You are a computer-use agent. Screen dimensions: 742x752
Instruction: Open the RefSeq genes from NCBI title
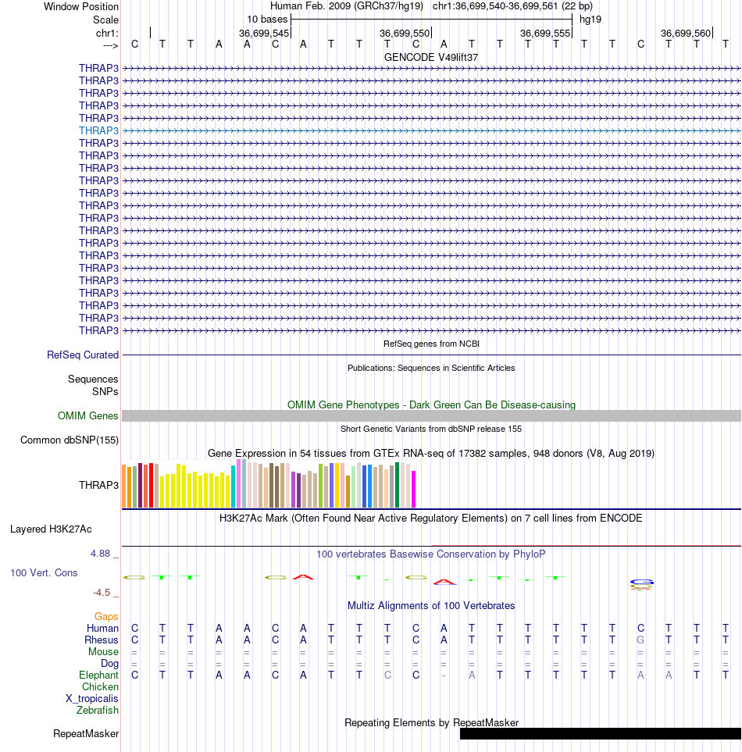(x=430, y=344)
